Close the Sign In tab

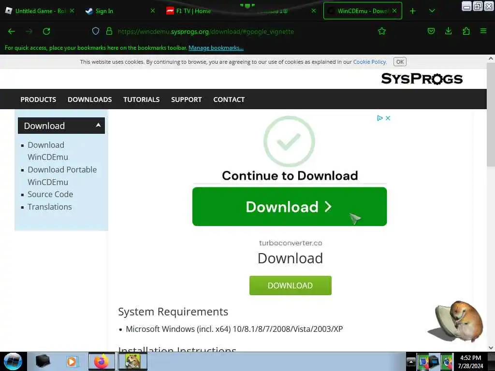point(153,11)
